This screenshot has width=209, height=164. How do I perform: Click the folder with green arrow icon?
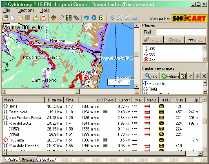(x=36, y=18)
